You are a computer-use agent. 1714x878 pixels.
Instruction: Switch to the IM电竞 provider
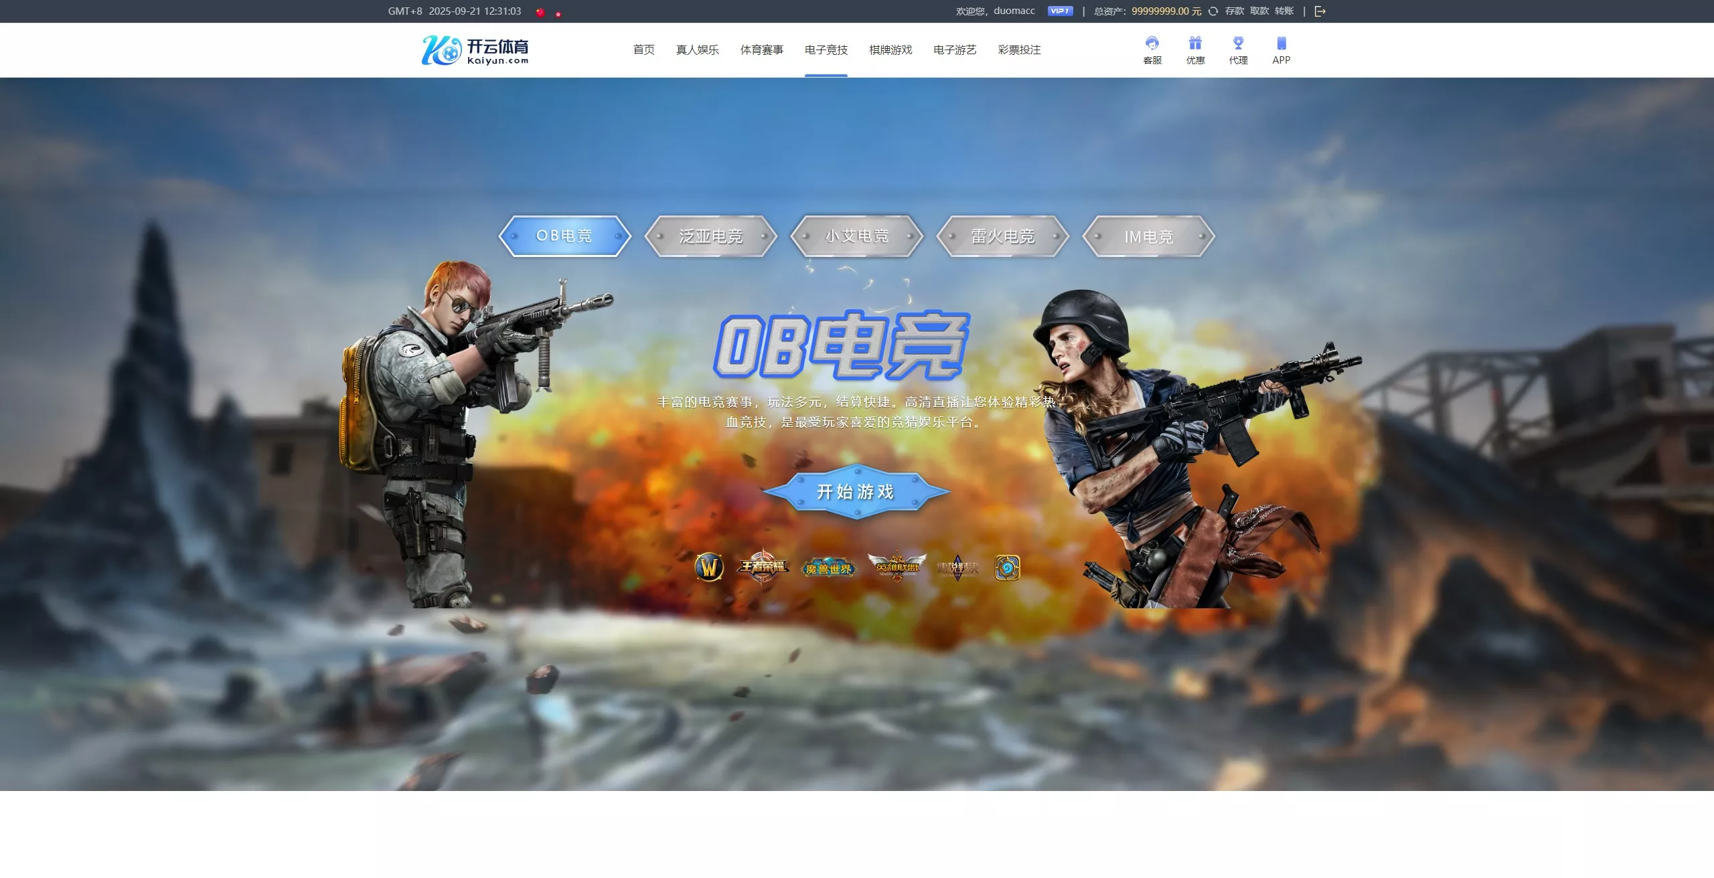(x=1148, y=236)
